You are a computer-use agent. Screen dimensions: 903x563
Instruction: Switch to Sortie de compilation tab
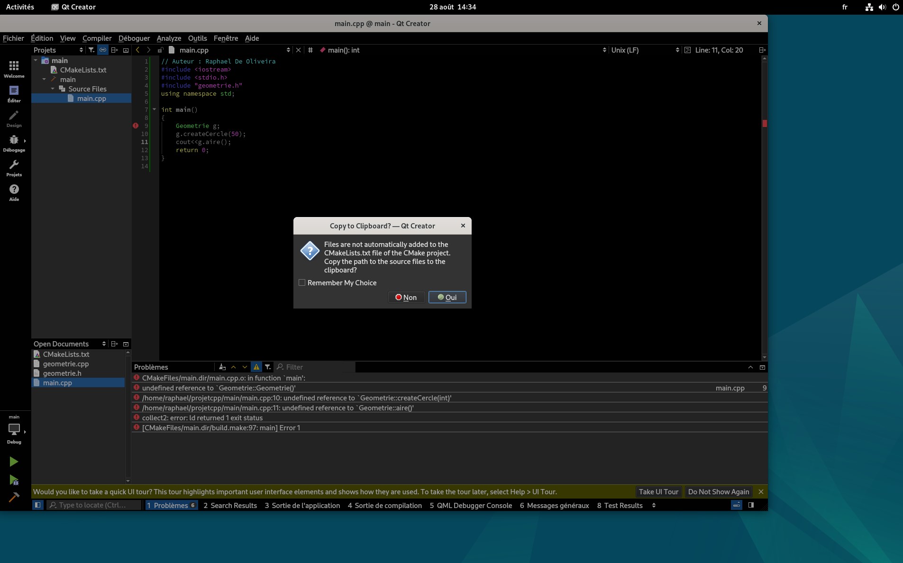(384, 505)
